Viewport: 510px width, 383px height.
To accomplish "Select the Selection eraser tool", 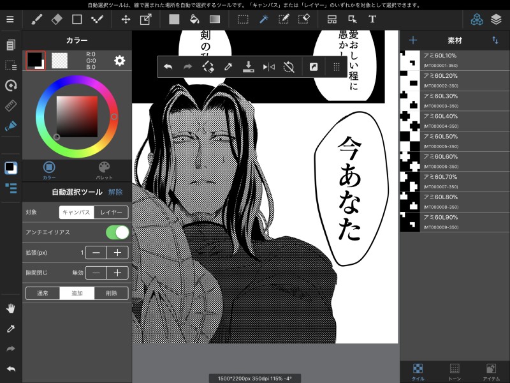I will 304,20.
